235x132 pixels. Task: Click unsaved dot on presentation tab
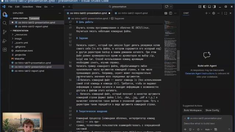point(109,13)
